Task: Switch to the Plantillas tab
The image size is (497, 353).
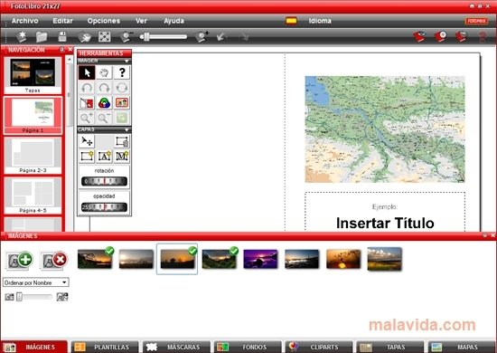Action: [105, 347]
